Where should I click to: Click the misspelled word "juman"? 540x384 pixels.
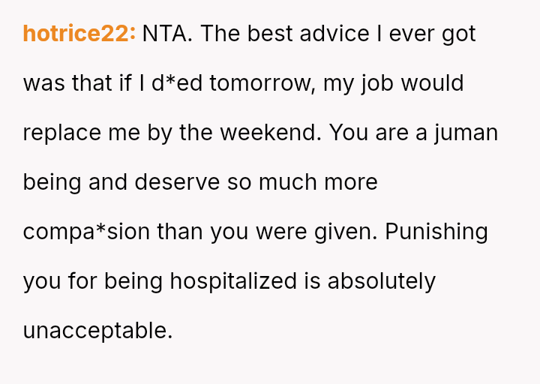click(x=466, y=133)
